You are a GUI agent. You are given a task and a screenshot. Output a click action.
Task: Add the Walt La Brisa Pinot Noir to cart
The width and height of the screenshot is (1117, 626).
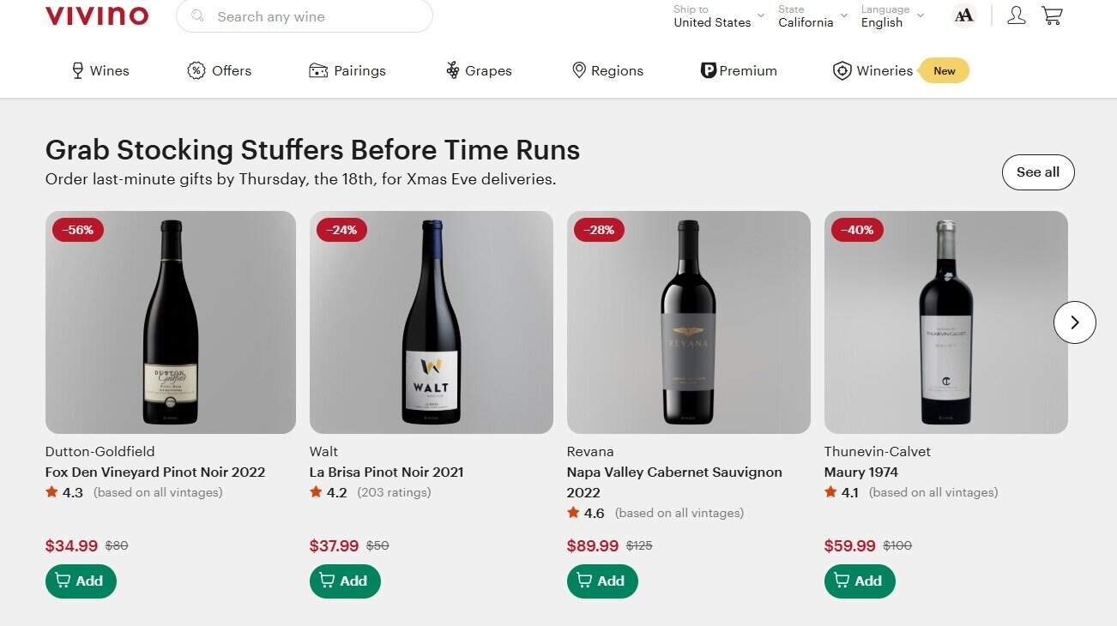[345, 581]
